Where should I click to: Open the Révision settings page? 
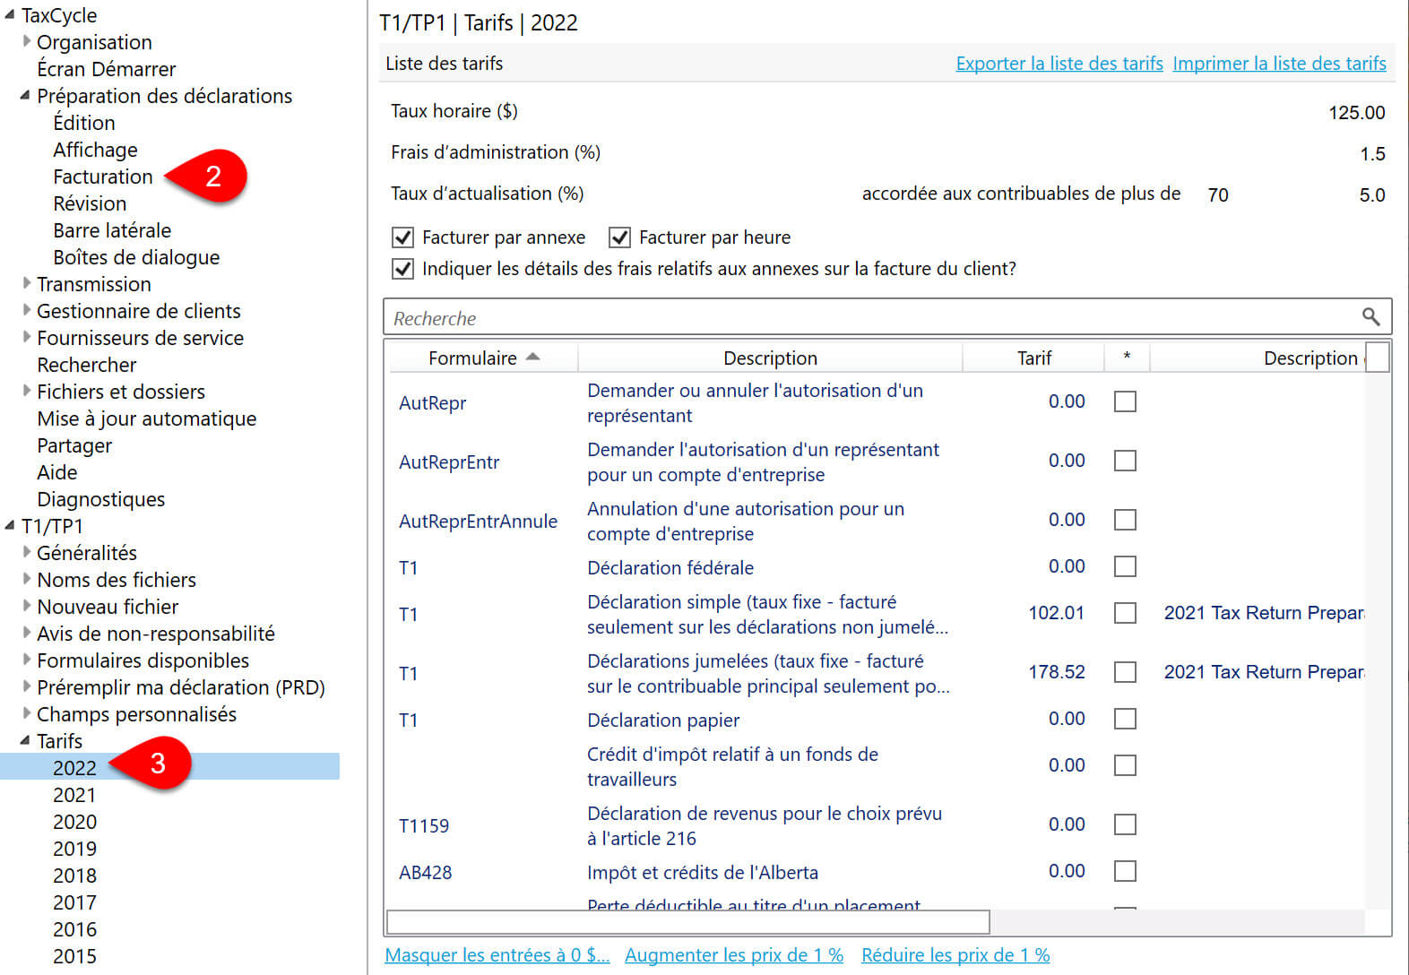[90, 203]
